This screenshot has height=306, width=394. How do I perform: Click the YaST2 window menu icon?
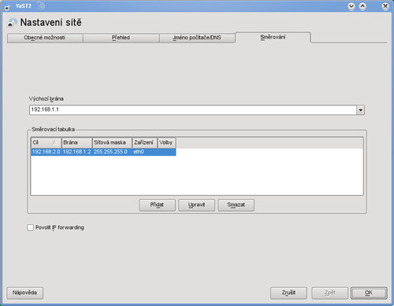[7, 7]
